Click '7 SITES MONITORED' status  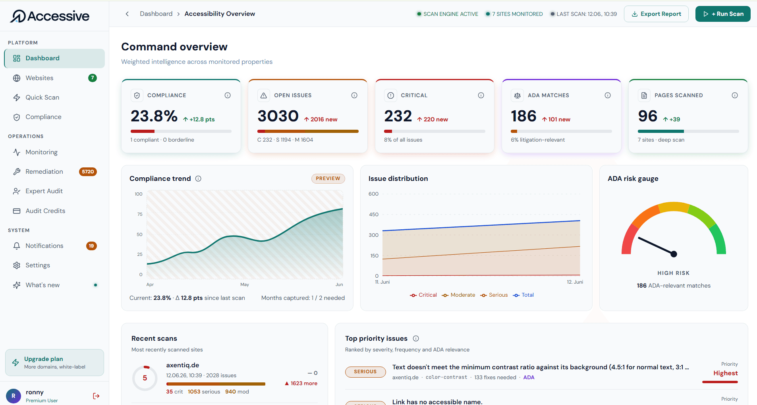(514, 14)
